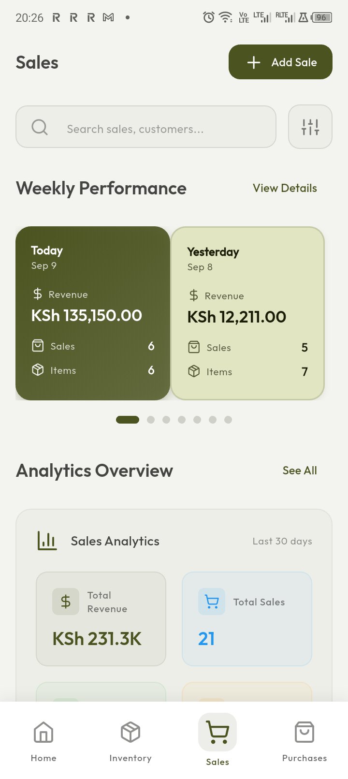Image resolution: width=348 pixels, height=779 pixels.
Task: Tap See All in Analytics Overview
Action: click(300, 470)
